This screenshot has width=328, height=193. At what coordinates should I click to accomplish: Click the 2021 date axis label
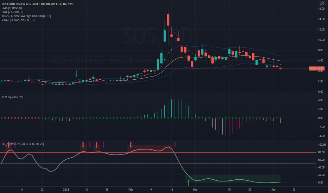[66, 189]
